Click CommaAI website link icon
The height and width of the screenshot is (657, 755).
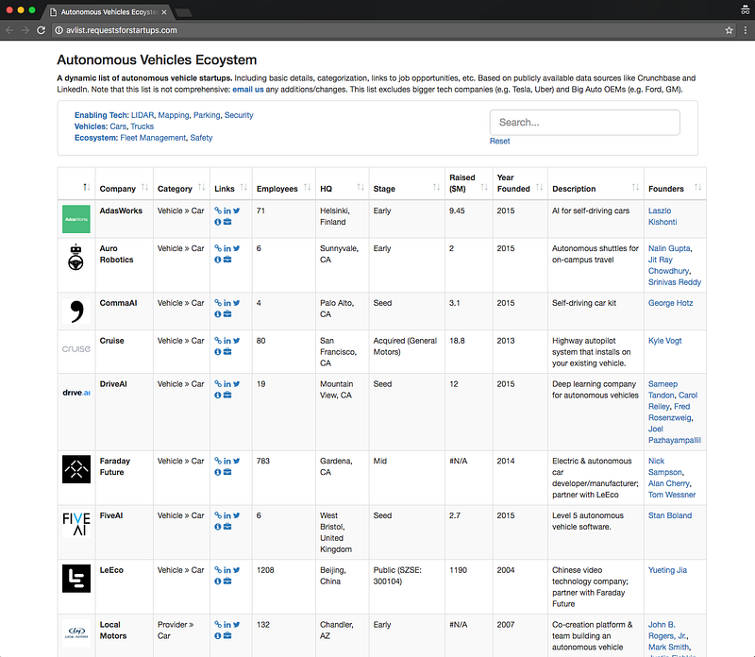click(x=218, y=304)
